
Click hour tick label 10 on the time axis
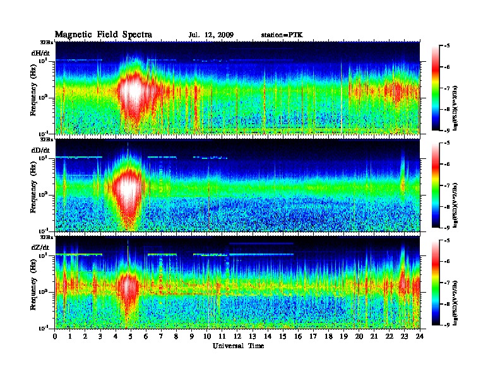click(207, 336)
